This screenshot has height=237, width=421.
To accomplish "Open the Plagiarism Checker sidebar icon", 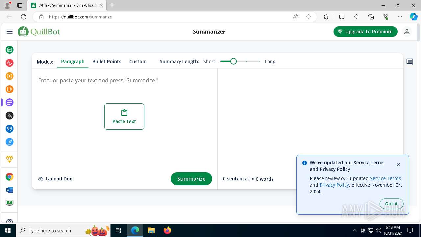I will tap(10, 89).
